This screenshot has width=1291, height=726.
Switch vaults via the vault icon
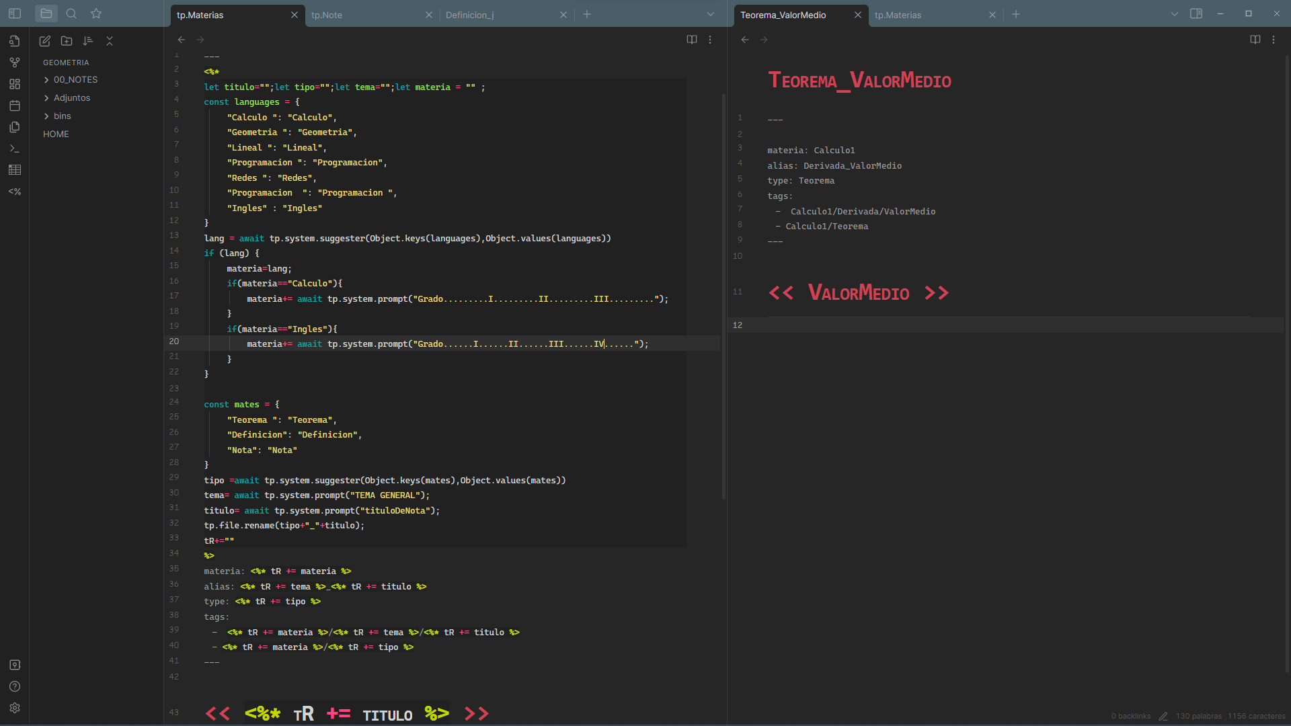point(15,665)
